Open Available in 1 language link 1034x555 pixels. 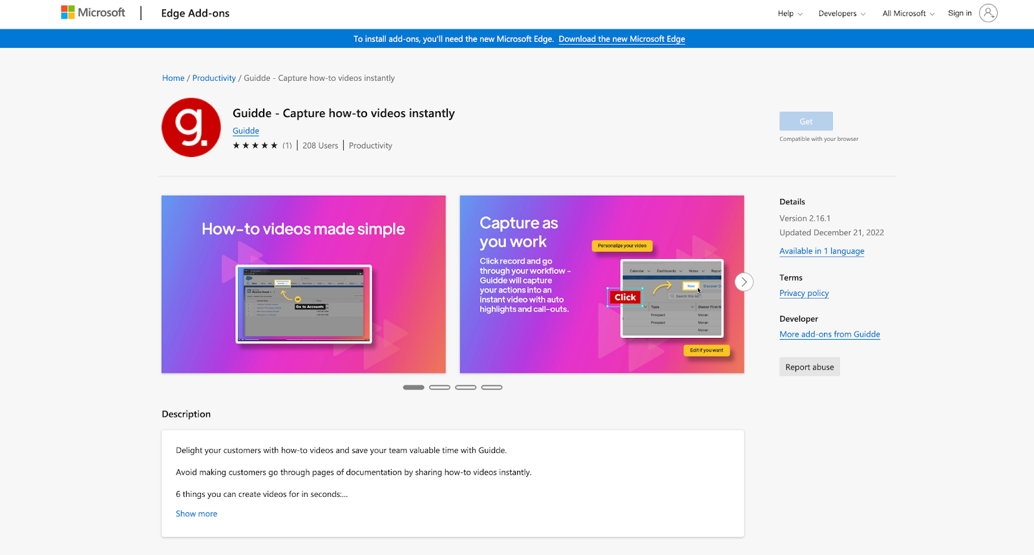821,251
